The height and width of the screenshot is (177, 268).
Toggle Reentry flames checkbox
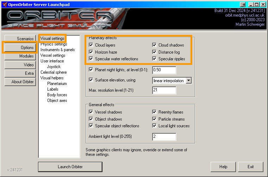click(154, 112)
